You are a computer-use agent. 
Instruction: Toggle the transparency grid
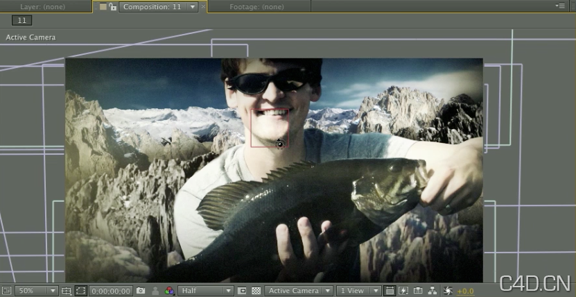(x=256, y=291)
